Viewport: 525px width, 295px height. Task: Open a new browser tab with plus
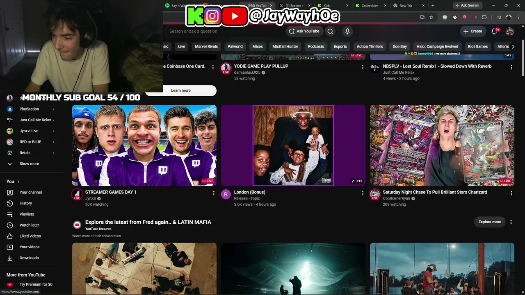pos(433,5)
